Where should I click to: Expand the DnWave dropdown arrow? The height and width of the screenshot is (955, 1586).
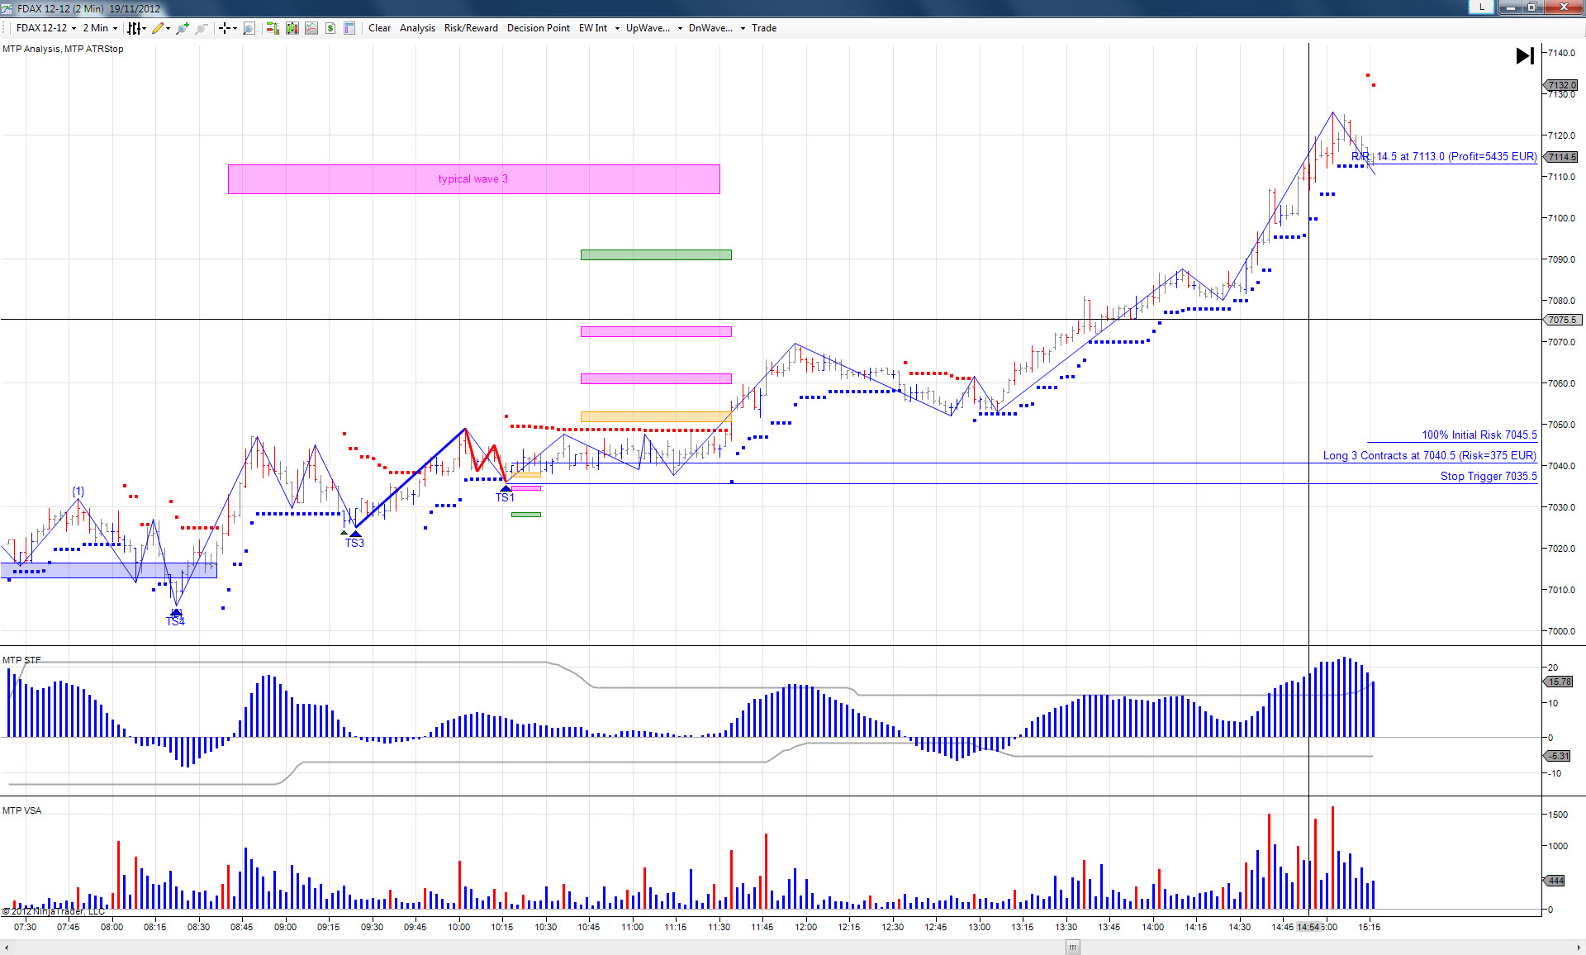click(743, 28)
